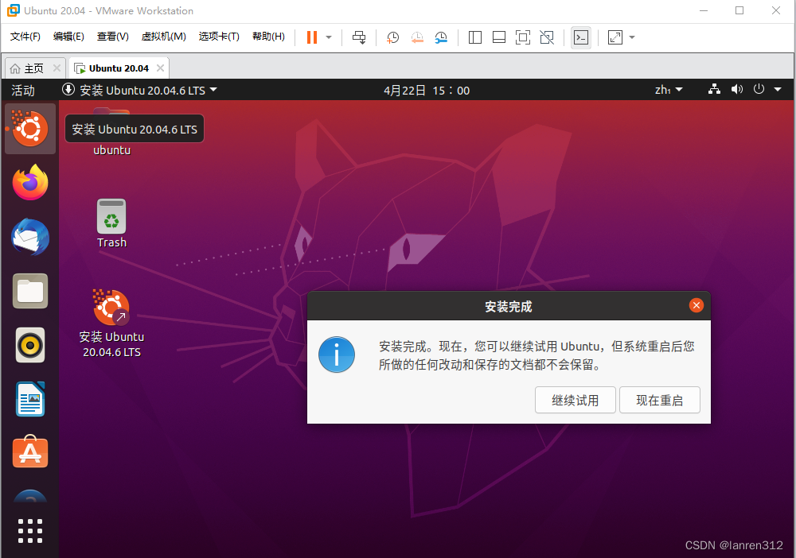Click the 安装完成 dialog title
Viewport: 796px width, 558px height.
click(x=508, y=306)
